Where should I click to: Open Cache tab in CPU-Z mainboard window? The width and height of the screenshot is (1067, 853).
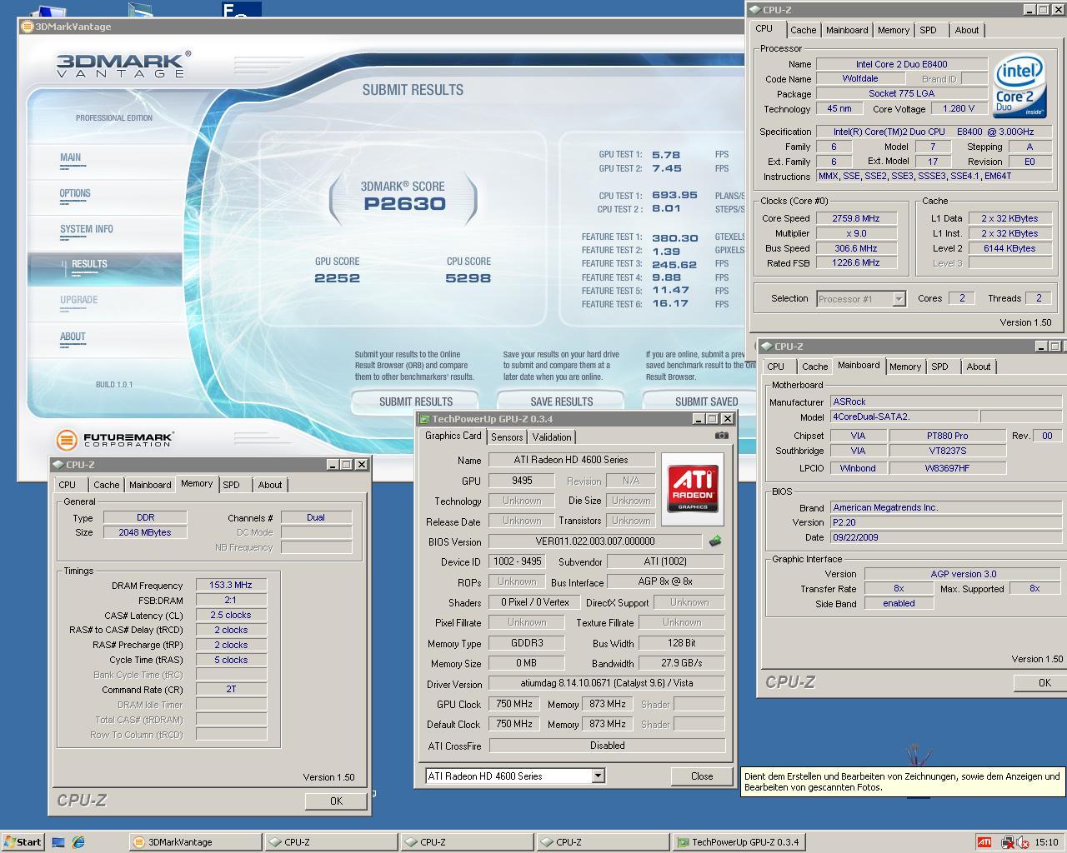814,367
